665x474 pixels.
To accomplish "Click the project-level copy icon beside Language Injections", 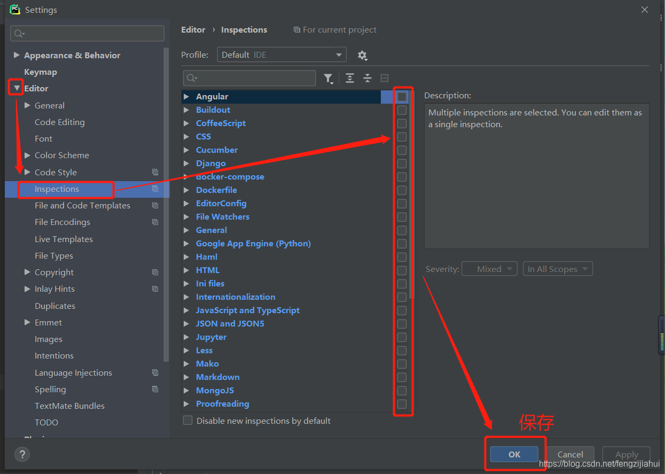I will (x=155, y=372).
